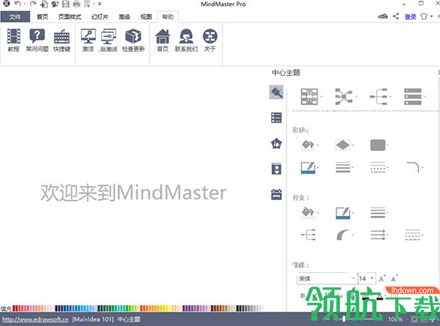Open the edrawsoft.cn website link
The image size is (440, 326).
pos(35,319)
